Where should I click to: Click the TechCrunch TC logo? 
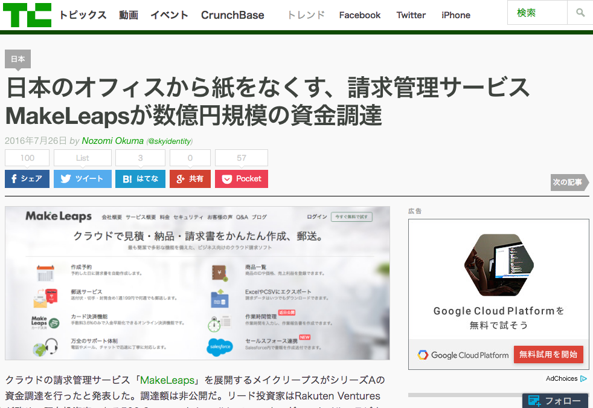point(27,15)
